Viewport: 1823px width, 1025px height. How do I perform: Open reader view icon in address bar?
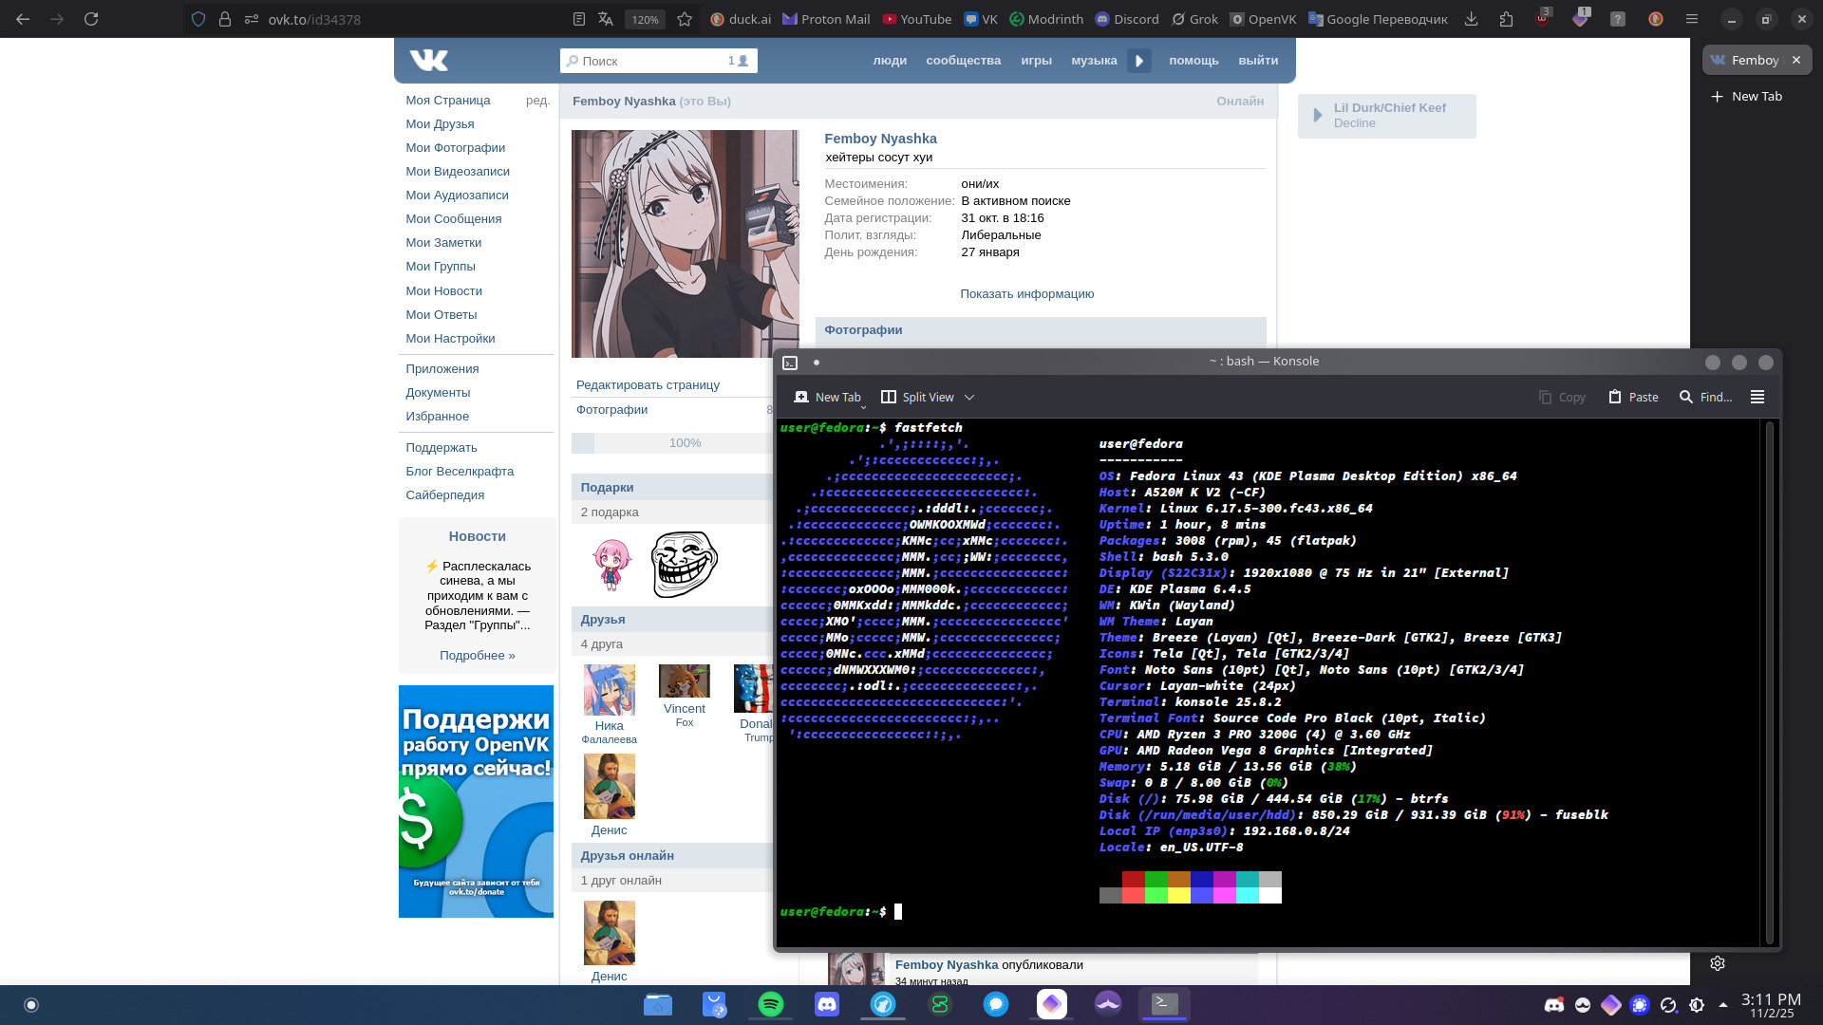click(578, 19)
